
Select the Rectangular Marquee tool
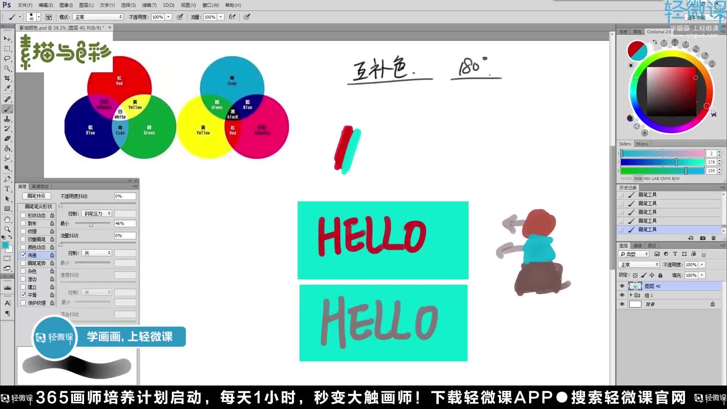pyautogui.click(x=7, y=49)
